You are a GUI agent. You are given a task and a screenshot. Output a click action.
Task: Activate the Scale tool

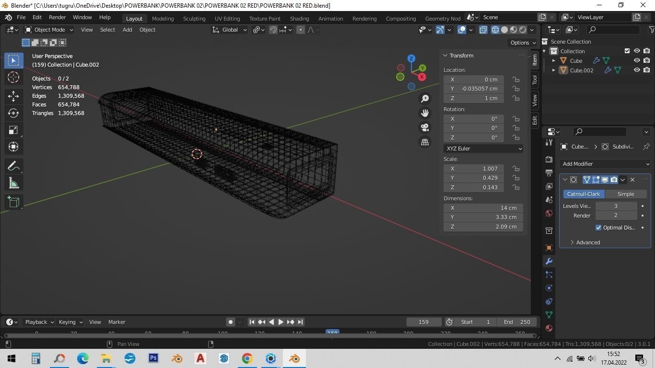click(13, 130)
